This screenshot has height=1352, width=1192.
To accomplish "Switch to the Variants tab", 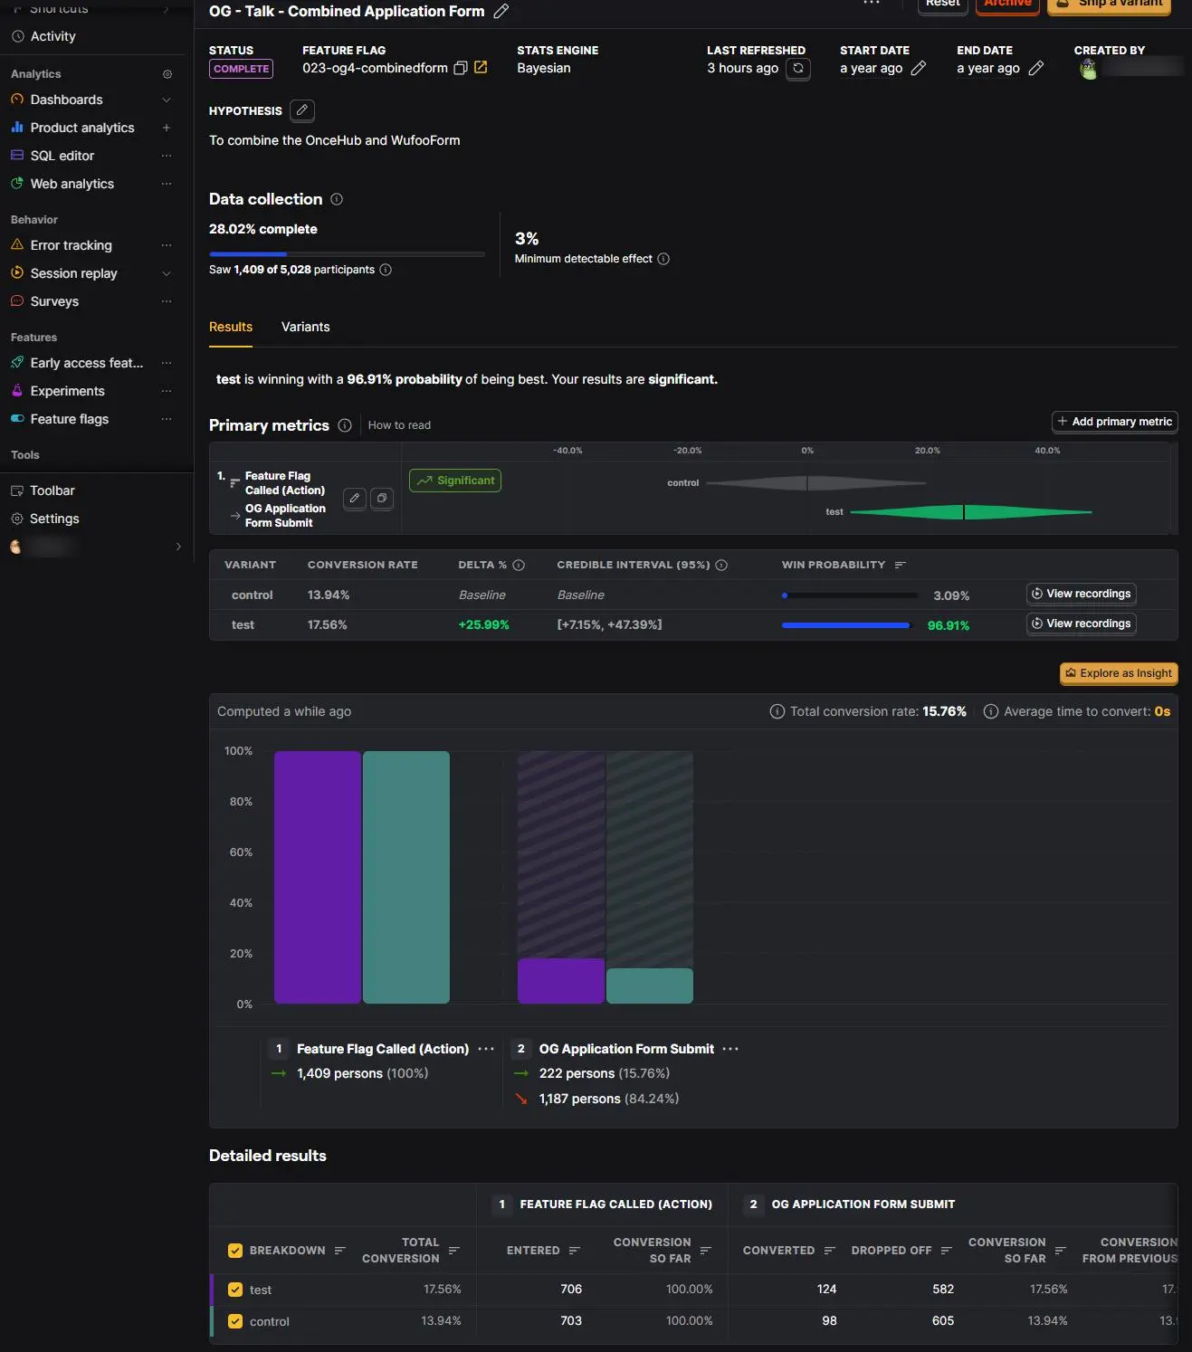I will point(305,327).
